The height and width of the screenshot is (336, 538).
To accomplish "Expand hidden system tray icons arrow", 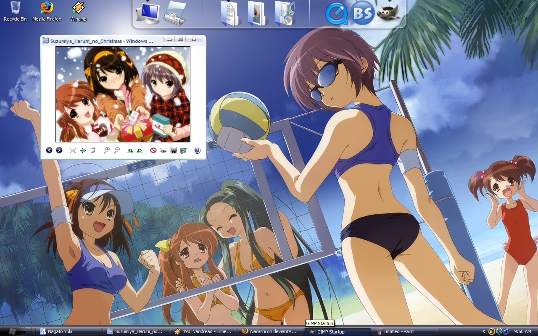I will pyautogui.click(x=484, y=331).
